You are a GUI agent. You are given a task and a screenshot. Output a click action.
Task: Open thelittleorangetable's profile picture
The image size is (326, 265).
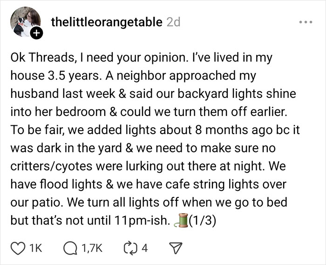click(23, 21)
